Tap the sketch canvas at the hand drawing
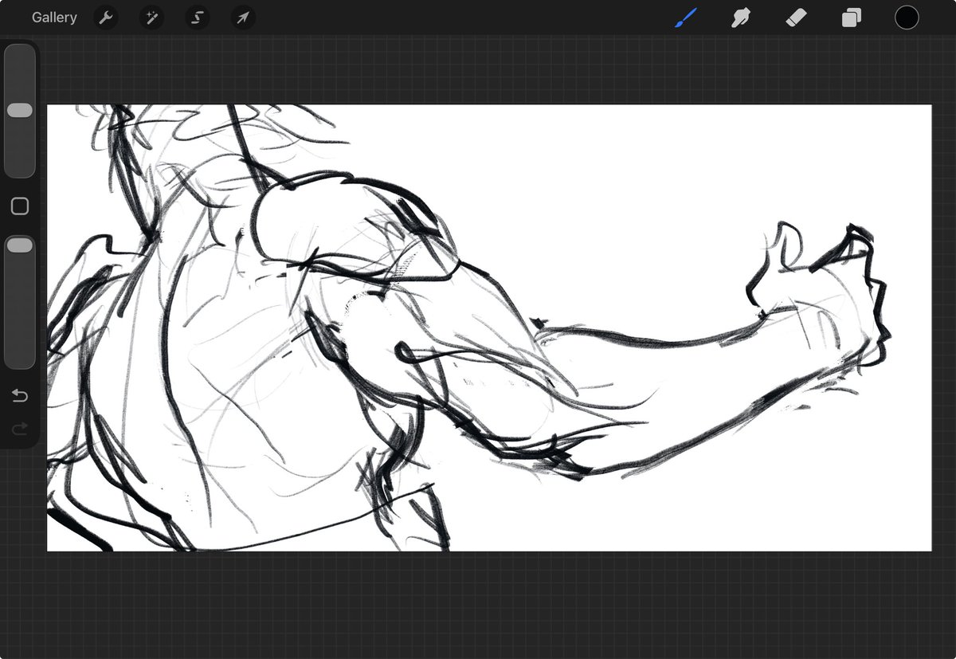This screenshot has width=956, height=659. pyautogui.click(x=821, y=295)
